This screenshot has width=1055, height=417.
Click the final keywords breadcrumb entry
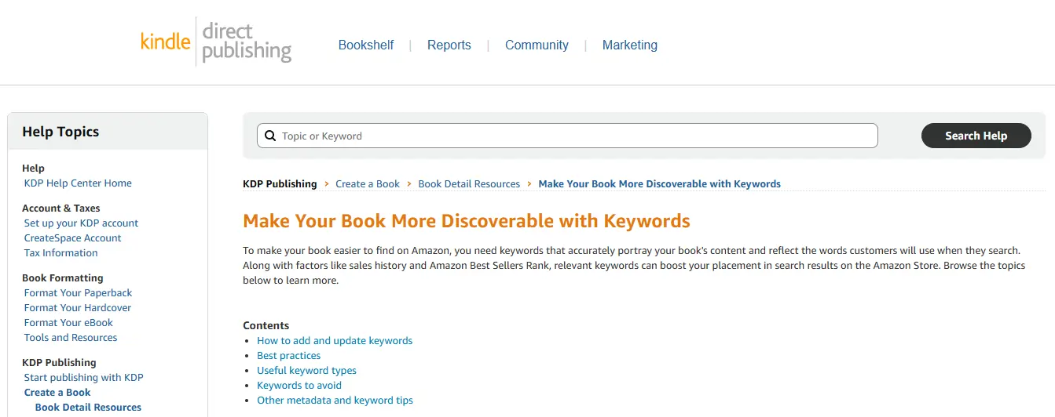(660, 183)
